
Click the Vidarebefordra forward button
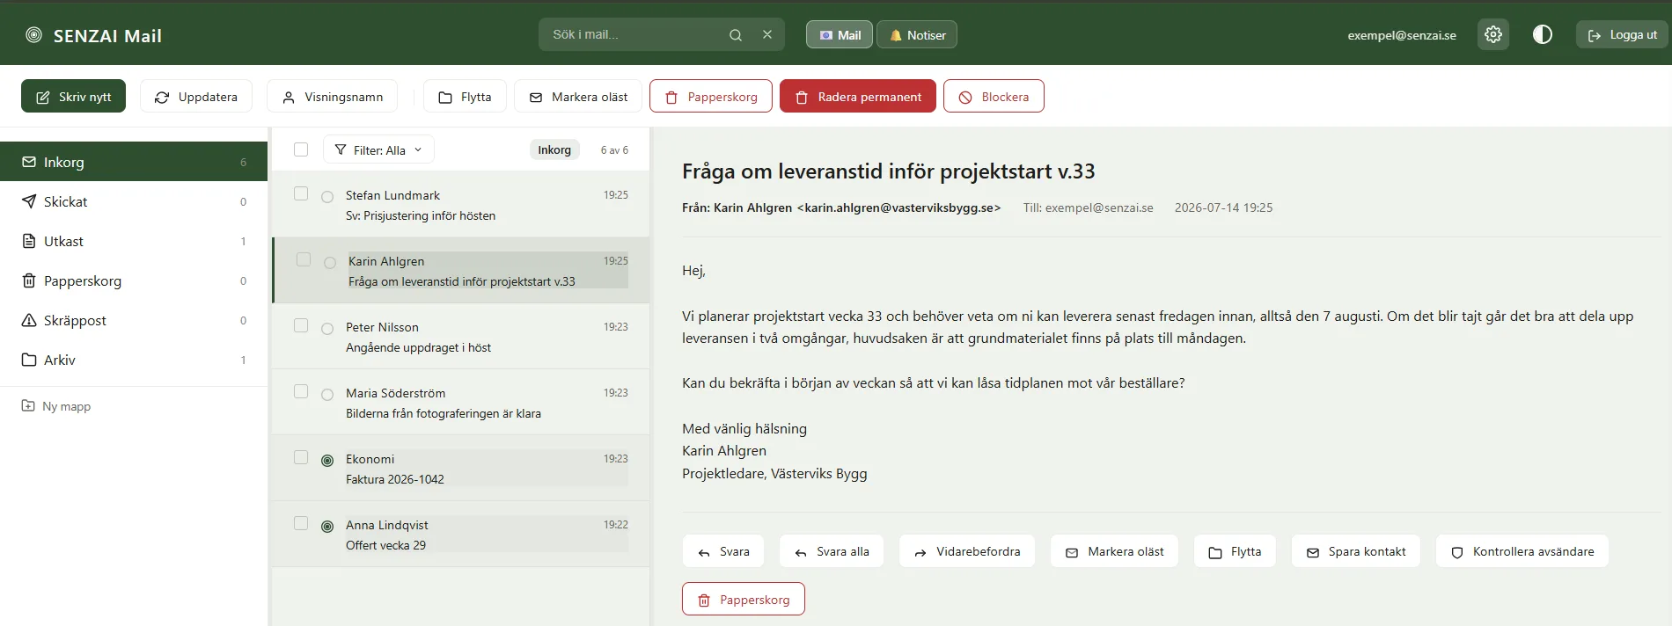(x=967, y=551)
